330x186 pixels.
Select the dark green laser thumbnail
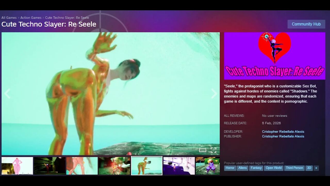[x=49, y=166]
